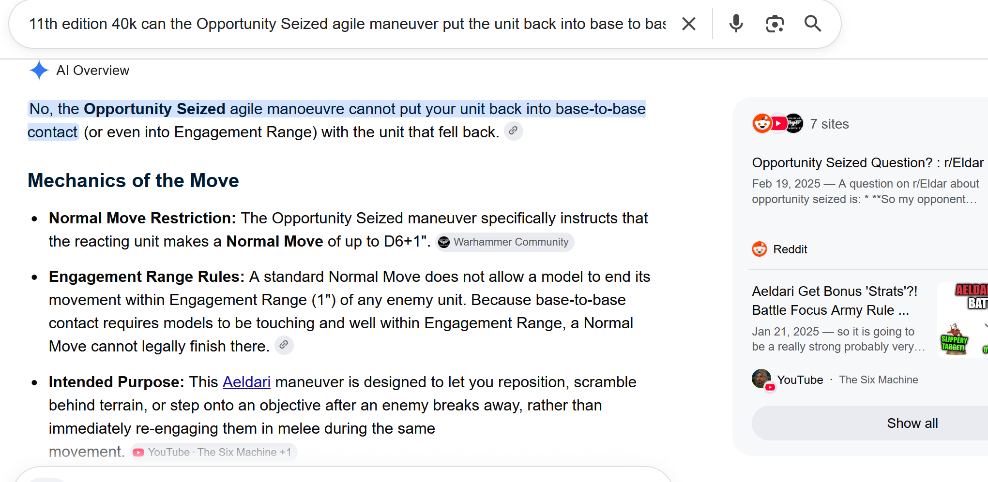Image resolution: width=988 pixels, height=482 pixels.
Task: Follow the Aeldari hyperlink
Action: [246, 382]
